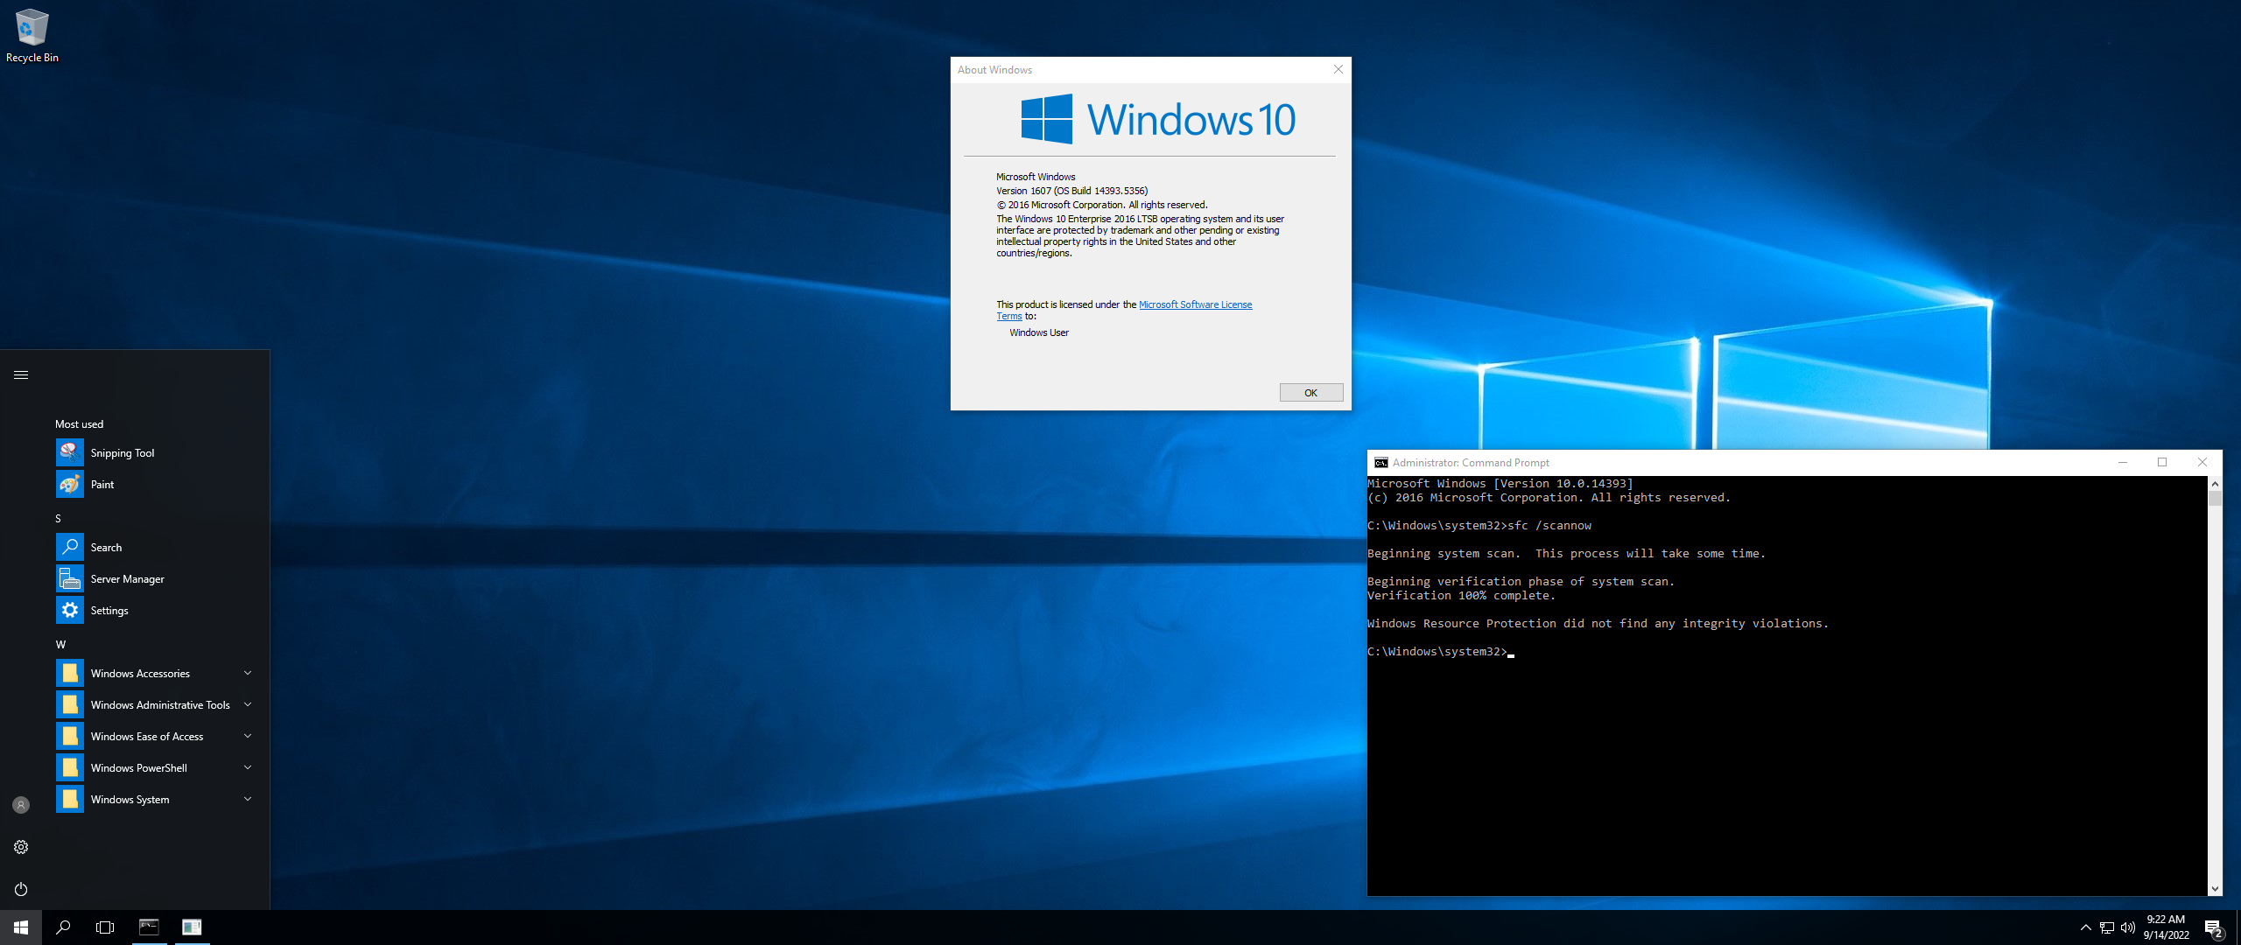The image size is (2241, 945).
Task: Open Task View from the taskbar
Action: pyautogui.click(x=105, y=927)
